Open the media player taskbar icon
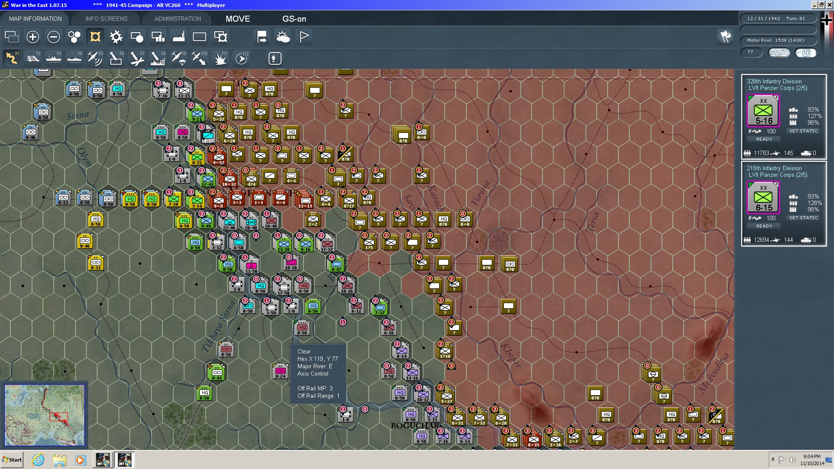This screenshot has width=834, height=469. click(x=81, y=460)
